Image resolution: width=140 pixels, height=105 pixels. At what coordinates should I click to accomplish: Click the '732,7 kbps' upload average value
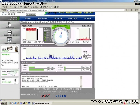coord(86,67)
